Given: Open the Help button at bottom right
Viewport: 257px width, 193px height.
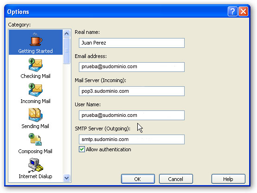Looking at the screenshot, I should pyautogui.click(x=228, y=179).
